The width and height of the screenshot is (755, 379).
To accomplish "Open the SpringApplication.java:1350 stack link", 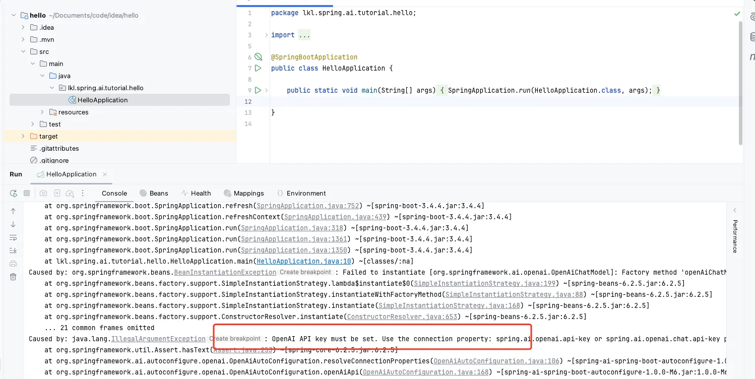I will 294,250.
